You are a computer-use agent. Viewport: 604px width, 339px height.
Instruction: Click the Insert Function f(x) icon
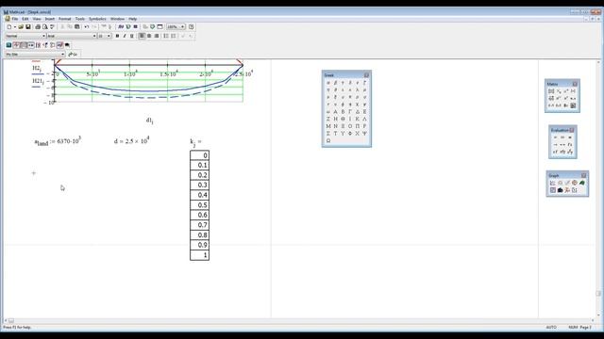(121, 27)
